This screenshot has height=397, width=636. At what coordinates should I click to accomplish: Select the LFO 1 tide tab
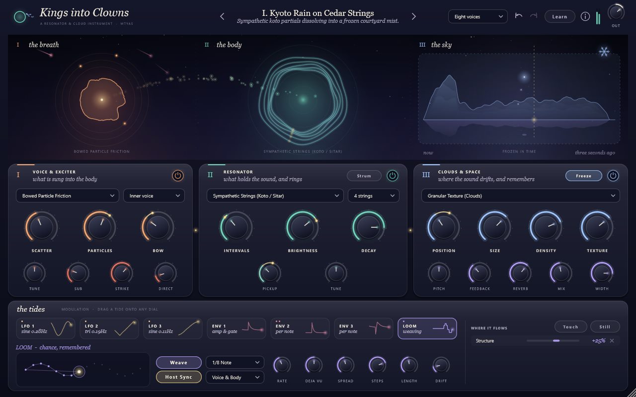coord(45,329)
